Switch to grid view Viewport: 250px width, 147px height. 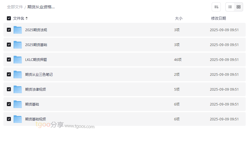(x=239, y=7)
